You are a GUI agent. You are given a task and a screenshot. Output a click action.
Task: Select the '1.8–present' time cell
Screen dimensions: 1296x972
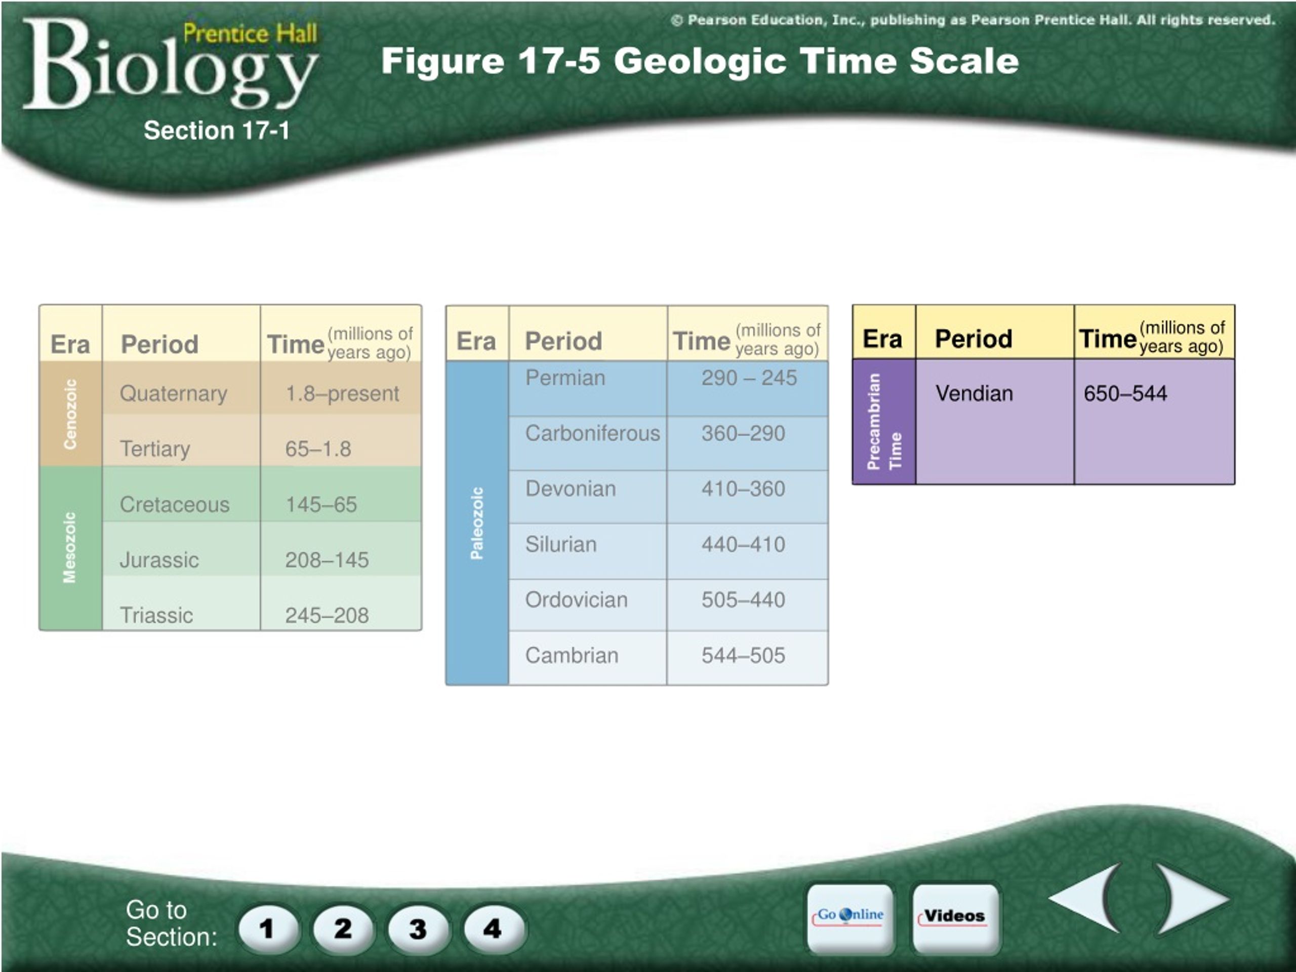pyautogui.click(x=341, y=388)
